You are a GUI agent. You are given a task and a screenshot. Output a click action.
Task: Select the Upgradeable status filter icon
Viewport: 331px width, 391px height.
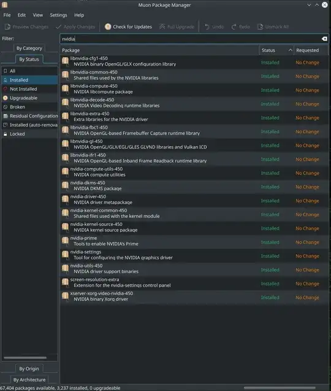point(6,98)
